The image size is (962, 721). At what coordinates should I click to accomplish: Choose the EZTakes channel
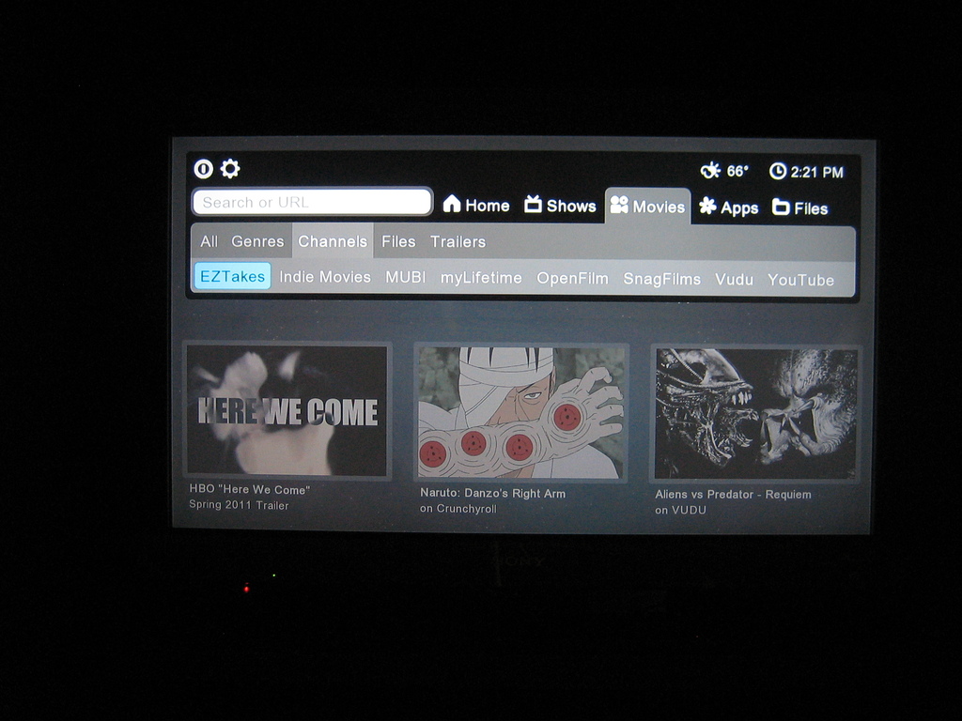pyautogui.click(x=233, y=276)
